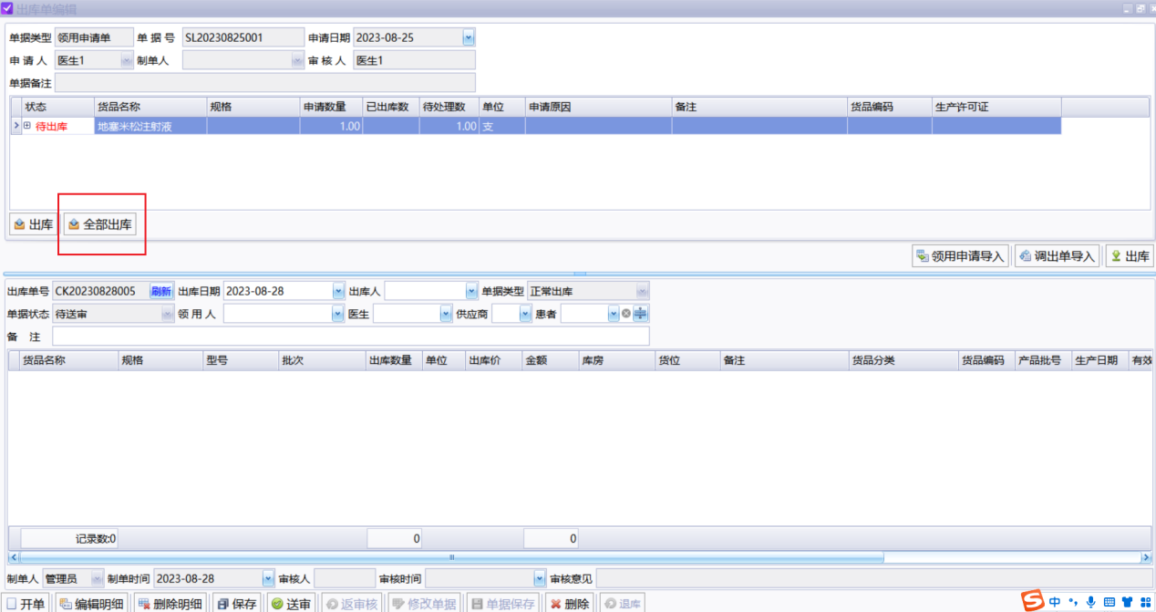The image size is (1156, 612).
Task: Click the 申请原因 column header
Action: coord(599,107)
